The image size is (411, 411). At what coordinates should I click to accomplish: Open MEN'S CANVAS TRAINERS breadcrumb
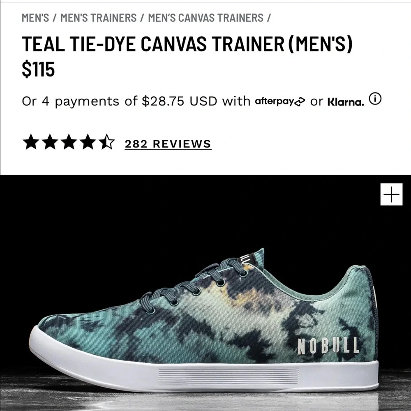[205, 18]
